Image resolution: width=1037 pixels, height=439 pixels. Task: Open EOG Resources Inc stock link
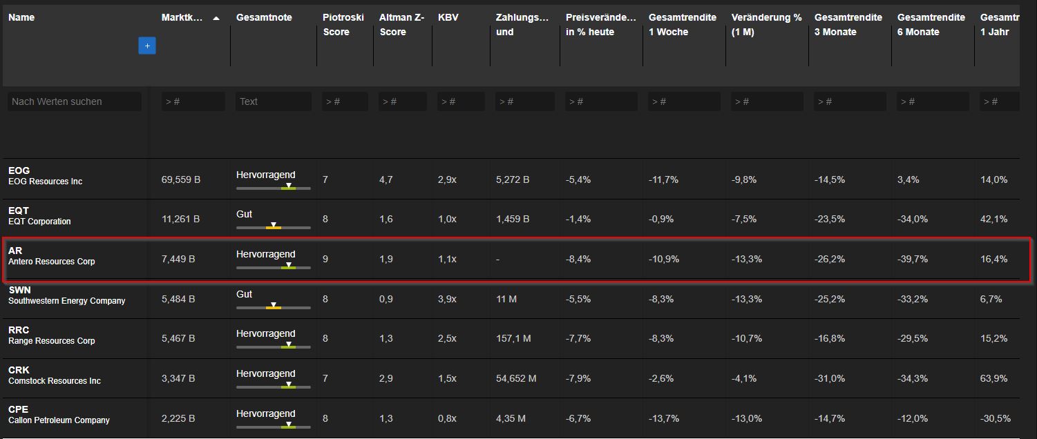45,182
